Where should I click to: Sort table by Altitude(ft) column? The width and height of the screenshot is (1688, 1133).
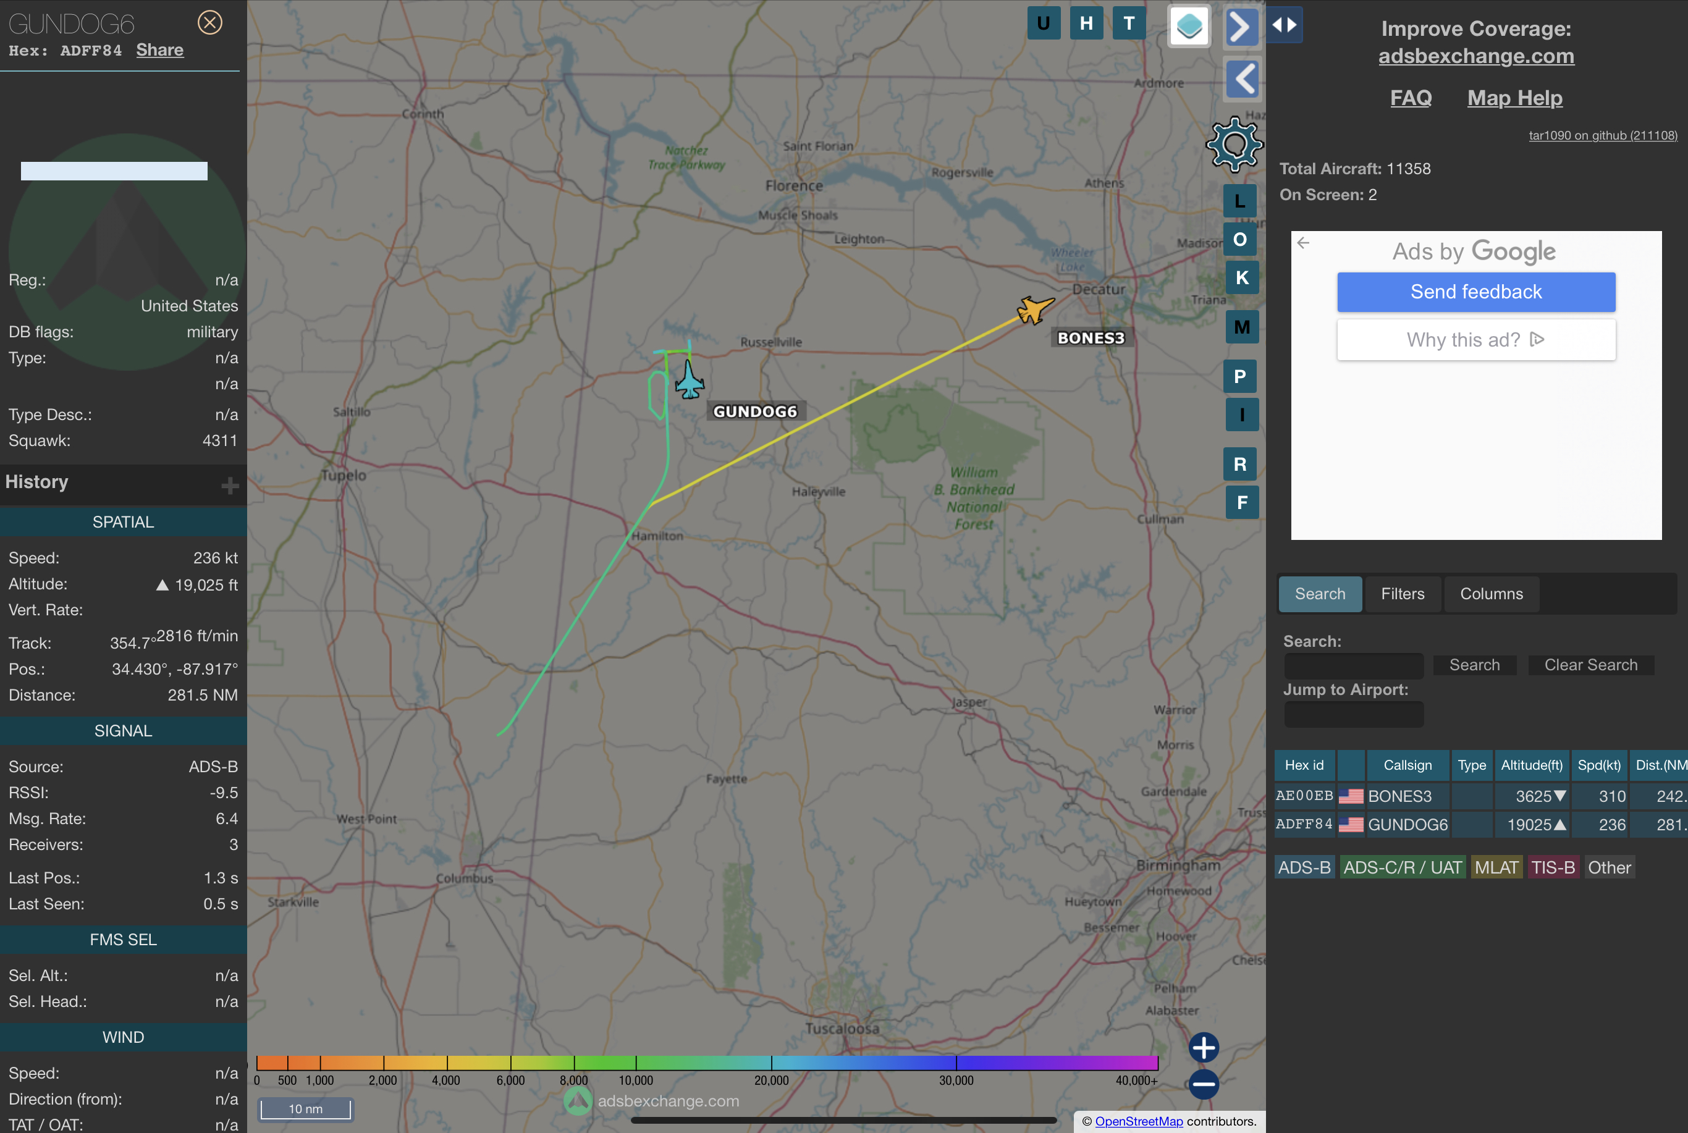coord(1532,765)
